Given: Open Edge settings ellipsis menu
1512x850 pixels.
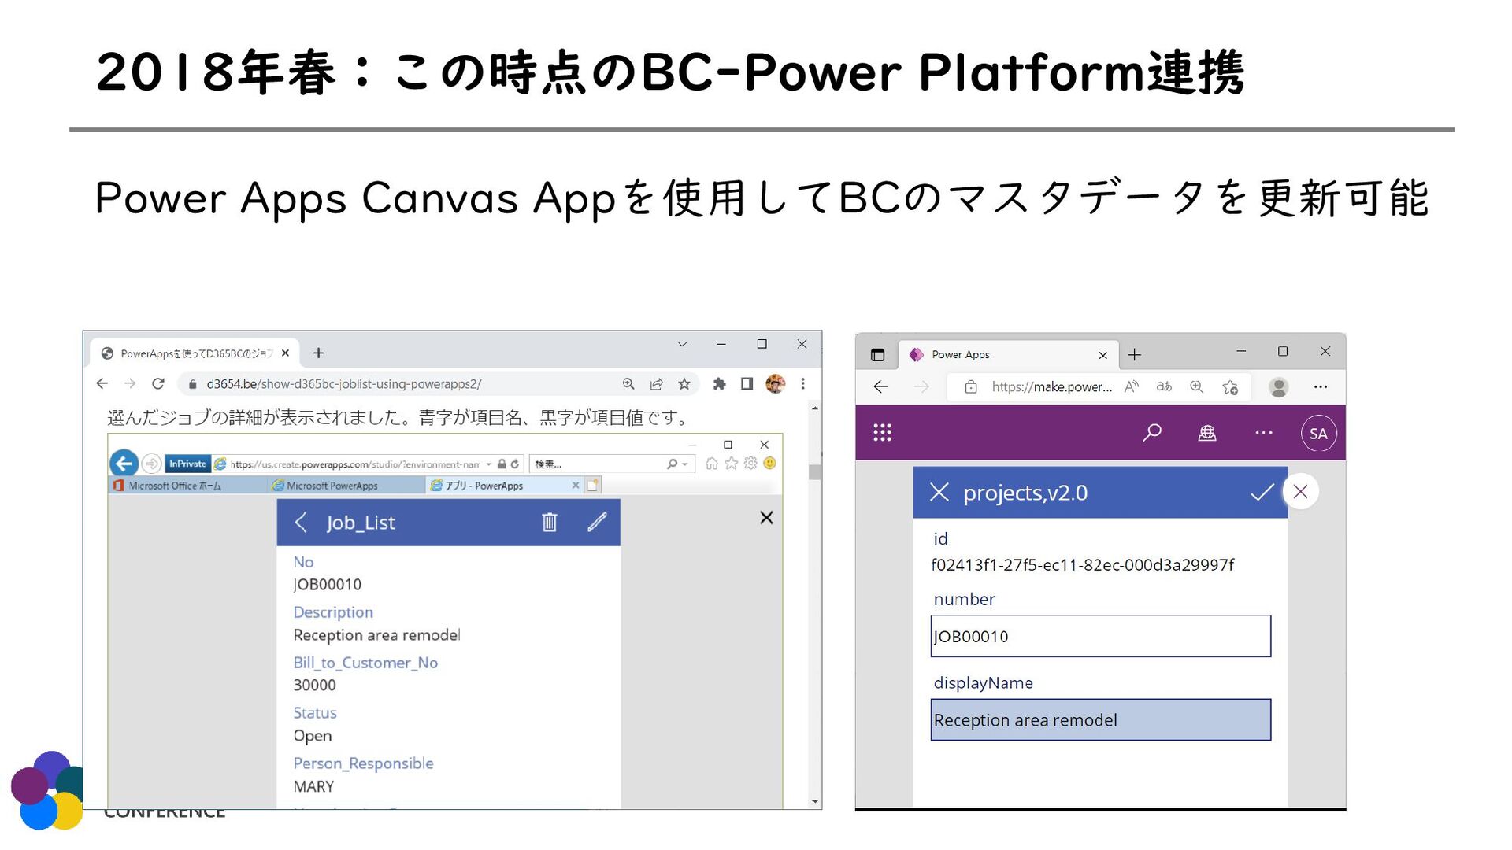Looking at the screenshot, I should pos(1321,387).
